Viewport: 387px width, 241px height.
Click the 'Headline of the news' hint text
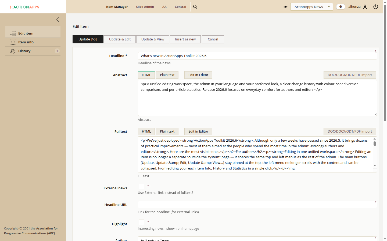[154, 63]
